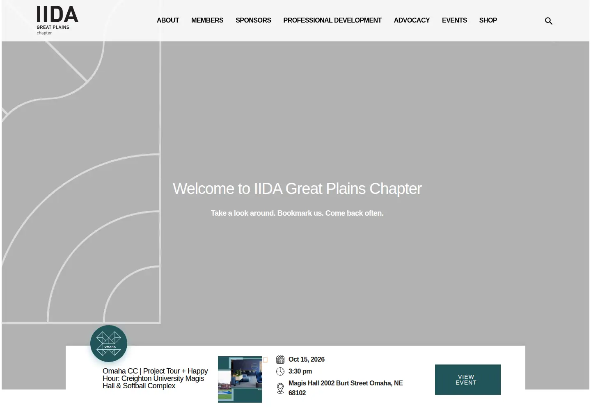Viewport: 591px width, 410px height.
Task: Click the Welcome to IIDA Great Plains Chapter heading
Action: coord(297,189)
